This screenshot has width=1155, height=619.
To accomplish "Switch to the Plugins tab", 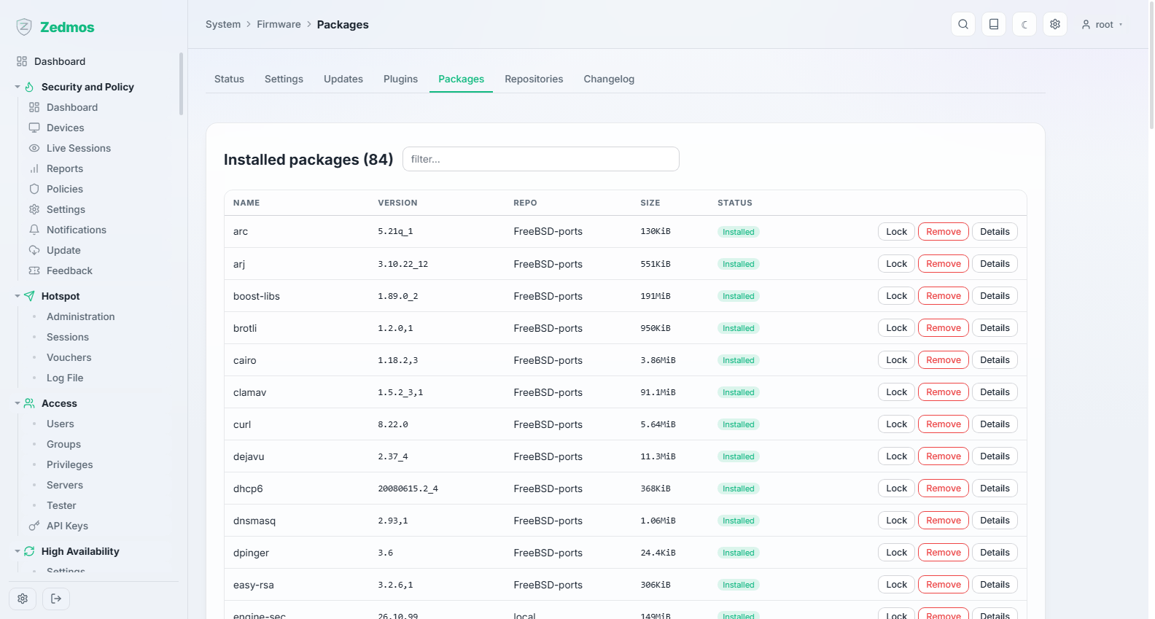I will click(400, 79).
